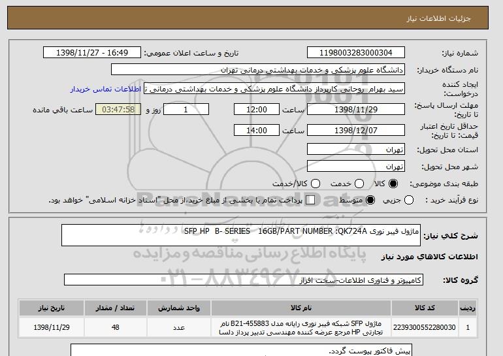Screen dimensions: 503x356
Task: Tick the Islamic treasury payment checkbox
Action: 310,200
